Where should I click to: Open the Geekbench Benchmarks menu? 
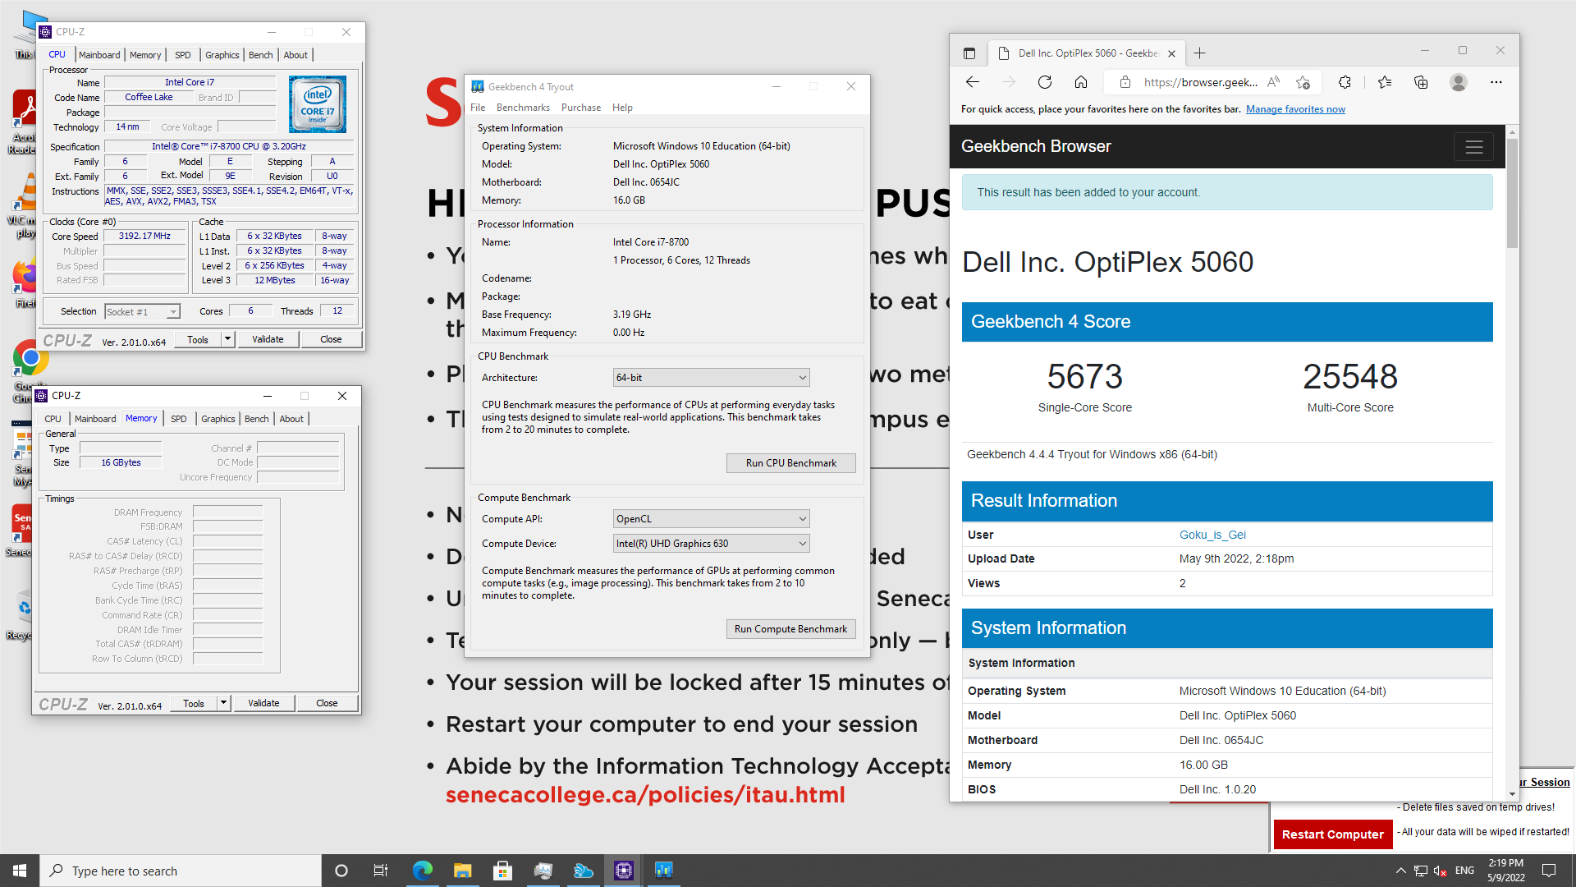523,108
